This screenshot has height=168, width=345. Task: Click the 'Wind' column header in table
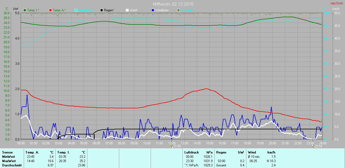tap(252, 152)
